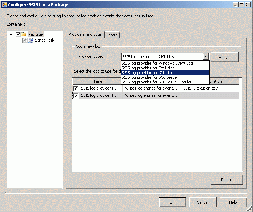Choose SSIS log provider for SQL Server Profiler
The image size is (253, 212).
pyautogui.click(x=165, y=82)
